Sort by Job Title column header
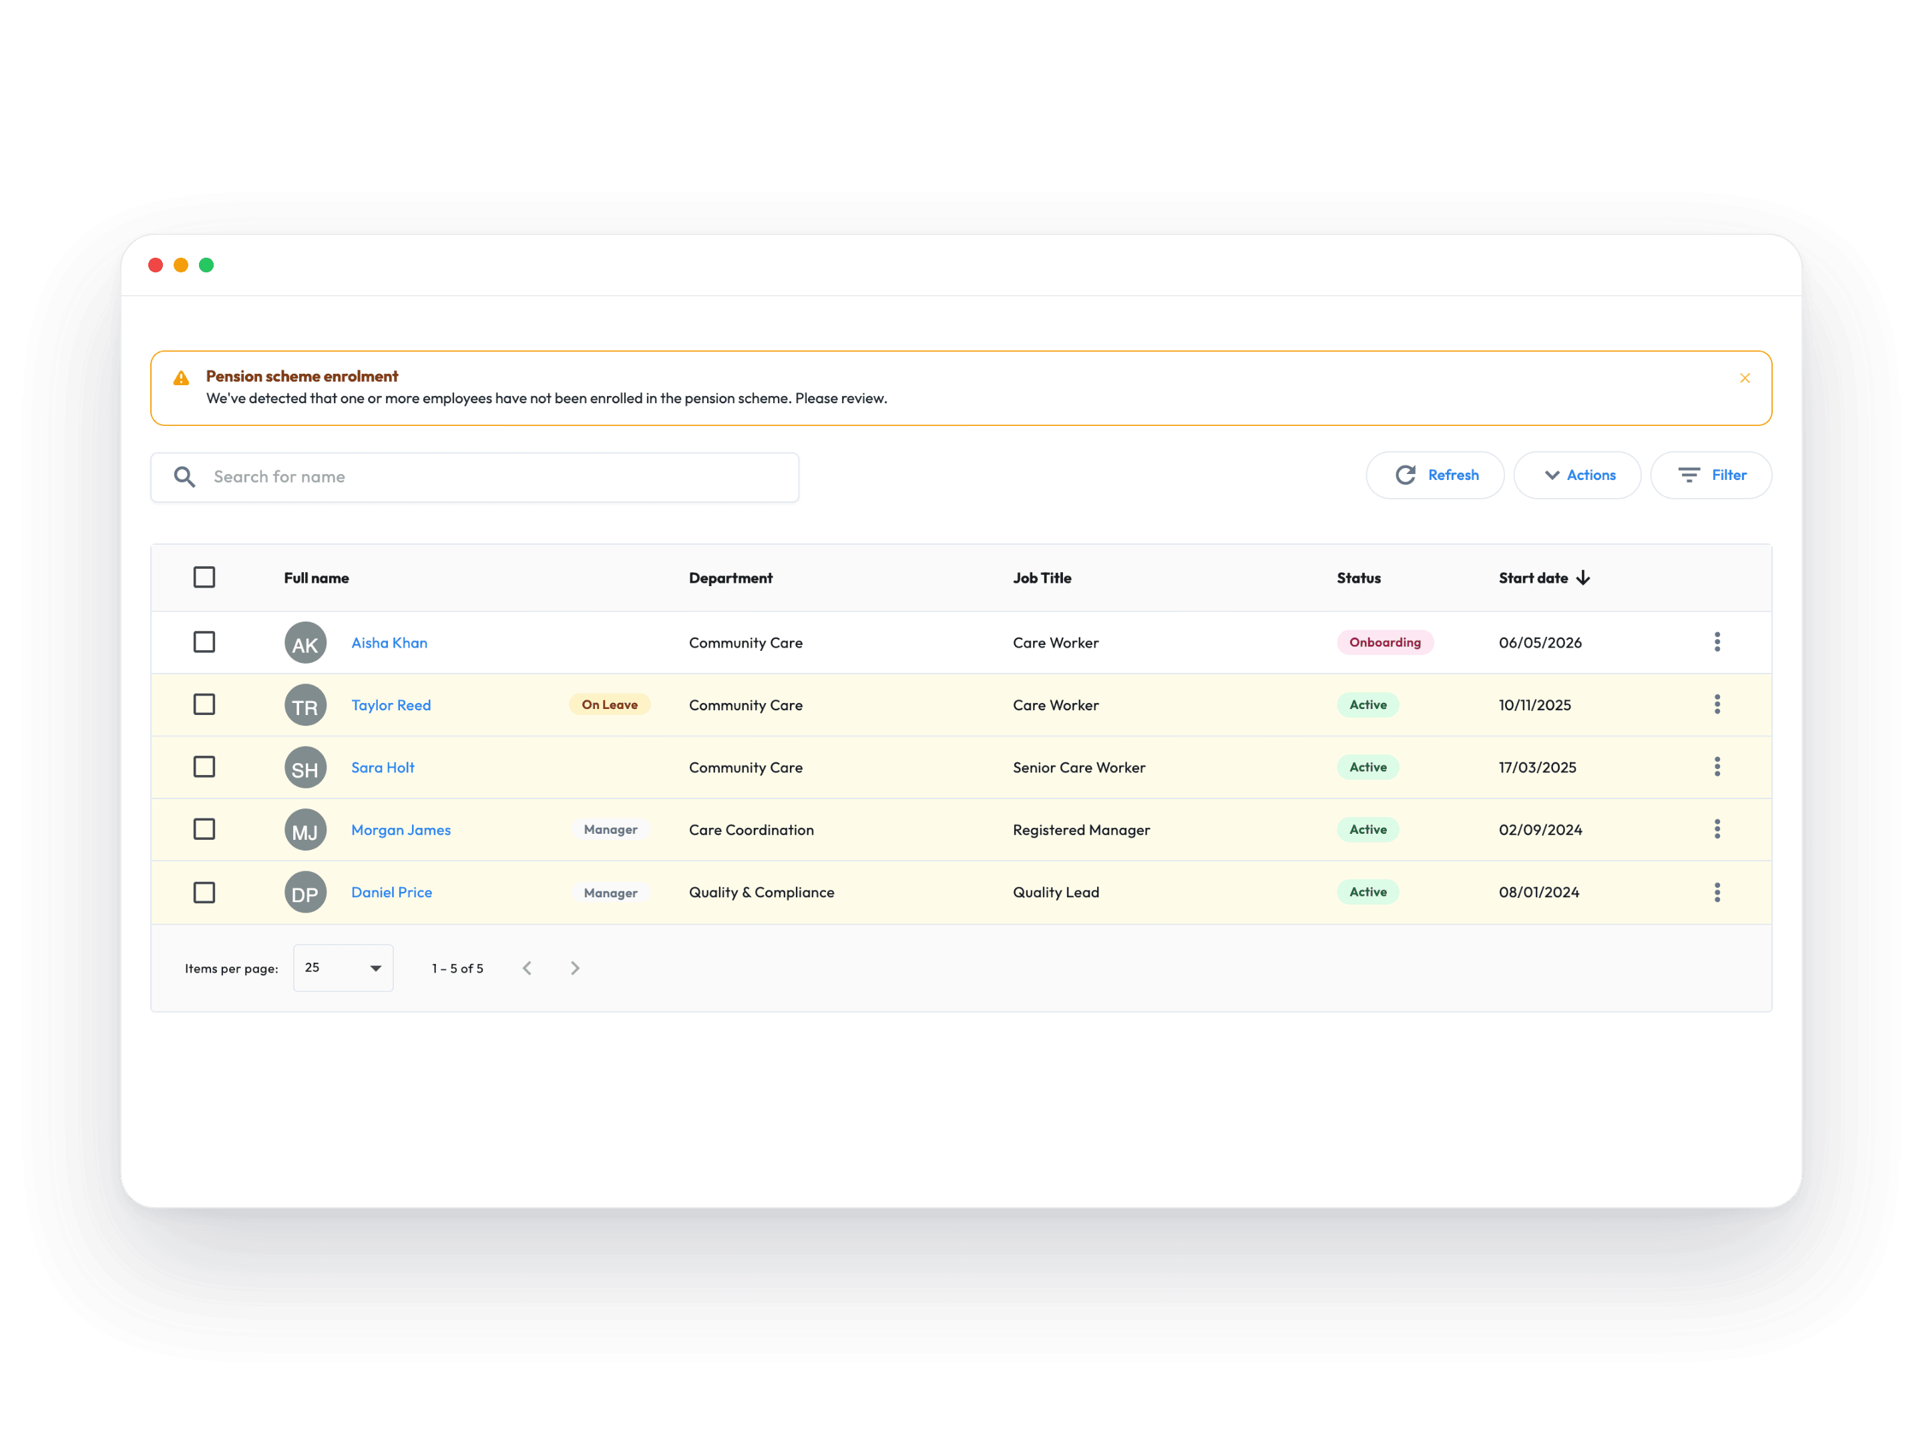The width and height of the screenshot is (1923, 1442). 1042,578
